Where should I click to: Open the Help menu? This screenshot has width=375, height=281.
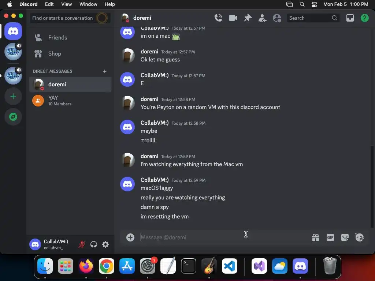(110, 4)
